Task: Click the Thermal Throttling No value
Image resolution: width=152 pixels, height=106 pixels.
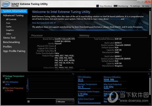Action: (x=105, y=101)
